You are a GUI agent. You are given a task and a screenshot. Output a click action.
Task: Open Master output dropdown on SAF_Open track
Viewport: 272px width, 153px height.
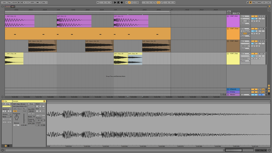245,48
